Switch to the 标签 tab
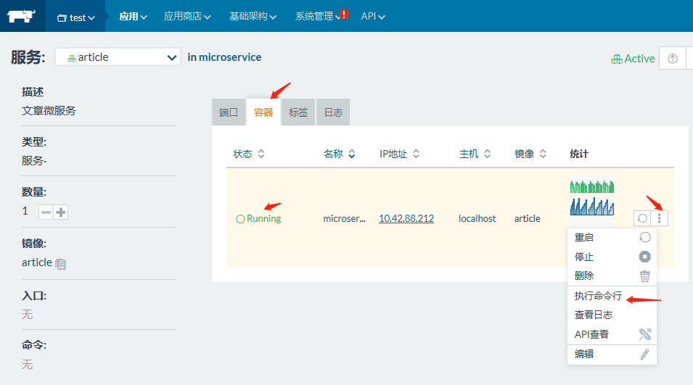The width and height of the screenshot is (693, 385). pyautogui.click(x=298, y=112)
